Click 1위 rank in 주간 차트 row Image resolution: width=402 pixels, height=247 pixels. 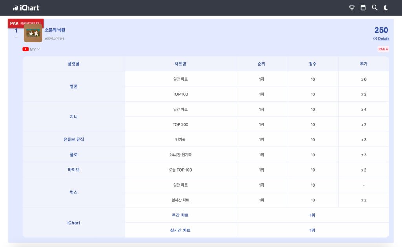coord(312,215)
